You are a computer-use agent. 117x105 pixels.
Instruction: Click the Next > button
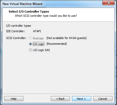[82, 99]
